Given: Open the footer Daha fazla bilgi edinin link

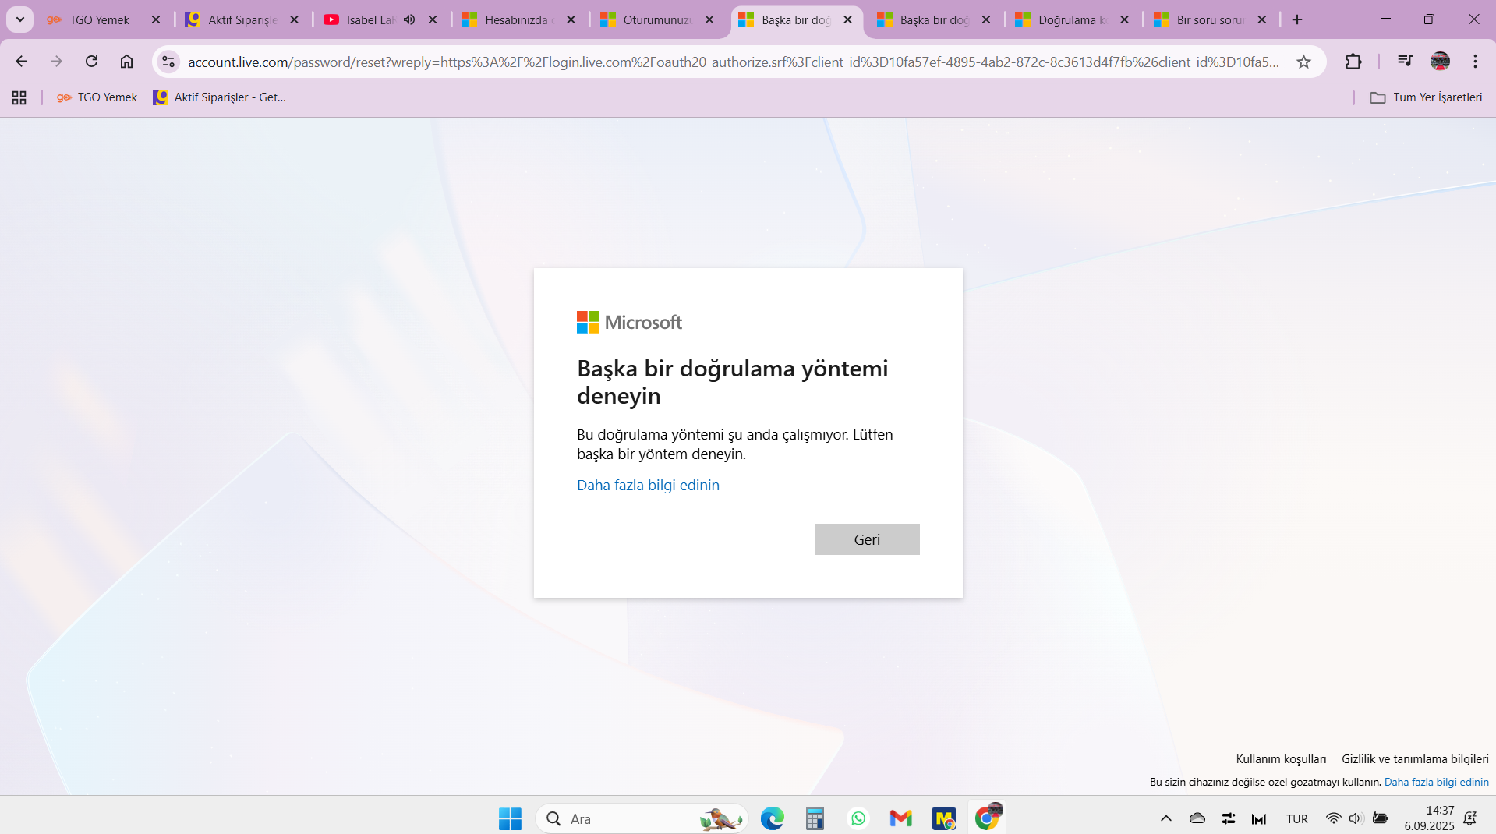Looking at the screenshot, I should pos(1436,782).
